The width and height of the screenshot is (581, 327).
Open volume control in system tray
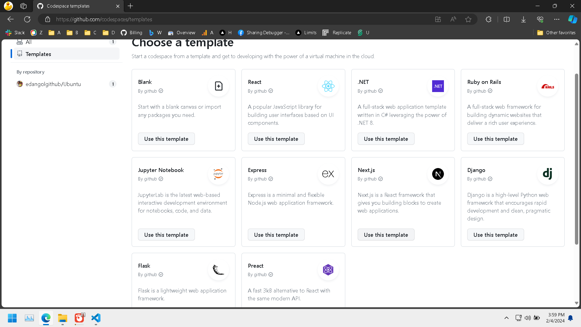[x=527, y=318]
